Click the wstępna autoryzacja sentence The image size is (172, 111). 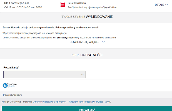(35, 33)
